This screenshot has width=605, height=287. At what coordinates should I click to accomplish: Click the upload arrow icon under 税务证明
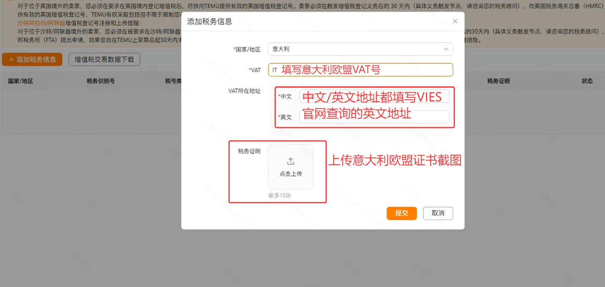coord(291,161)
